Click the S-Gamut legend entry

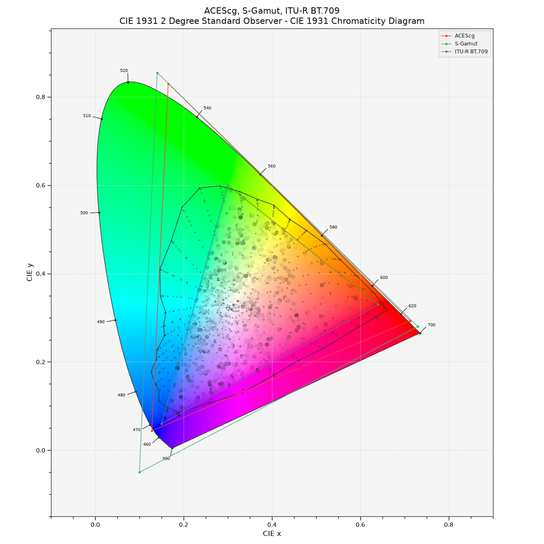click(x=459, y=44)
